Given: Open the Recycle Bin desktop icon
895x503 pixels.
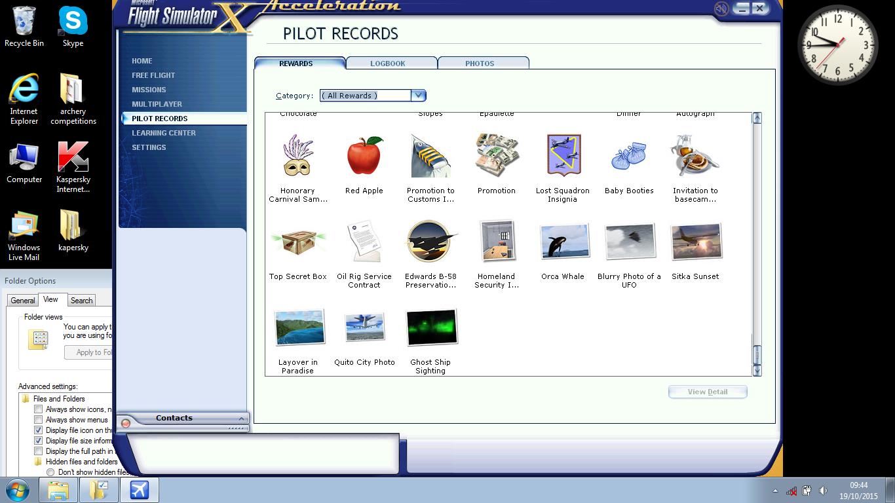Looking at the screenshot, I should [x=24, y=28].
